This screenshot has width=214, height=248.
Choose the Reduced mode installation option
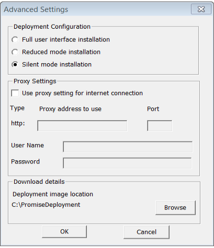tap(15, 52)
